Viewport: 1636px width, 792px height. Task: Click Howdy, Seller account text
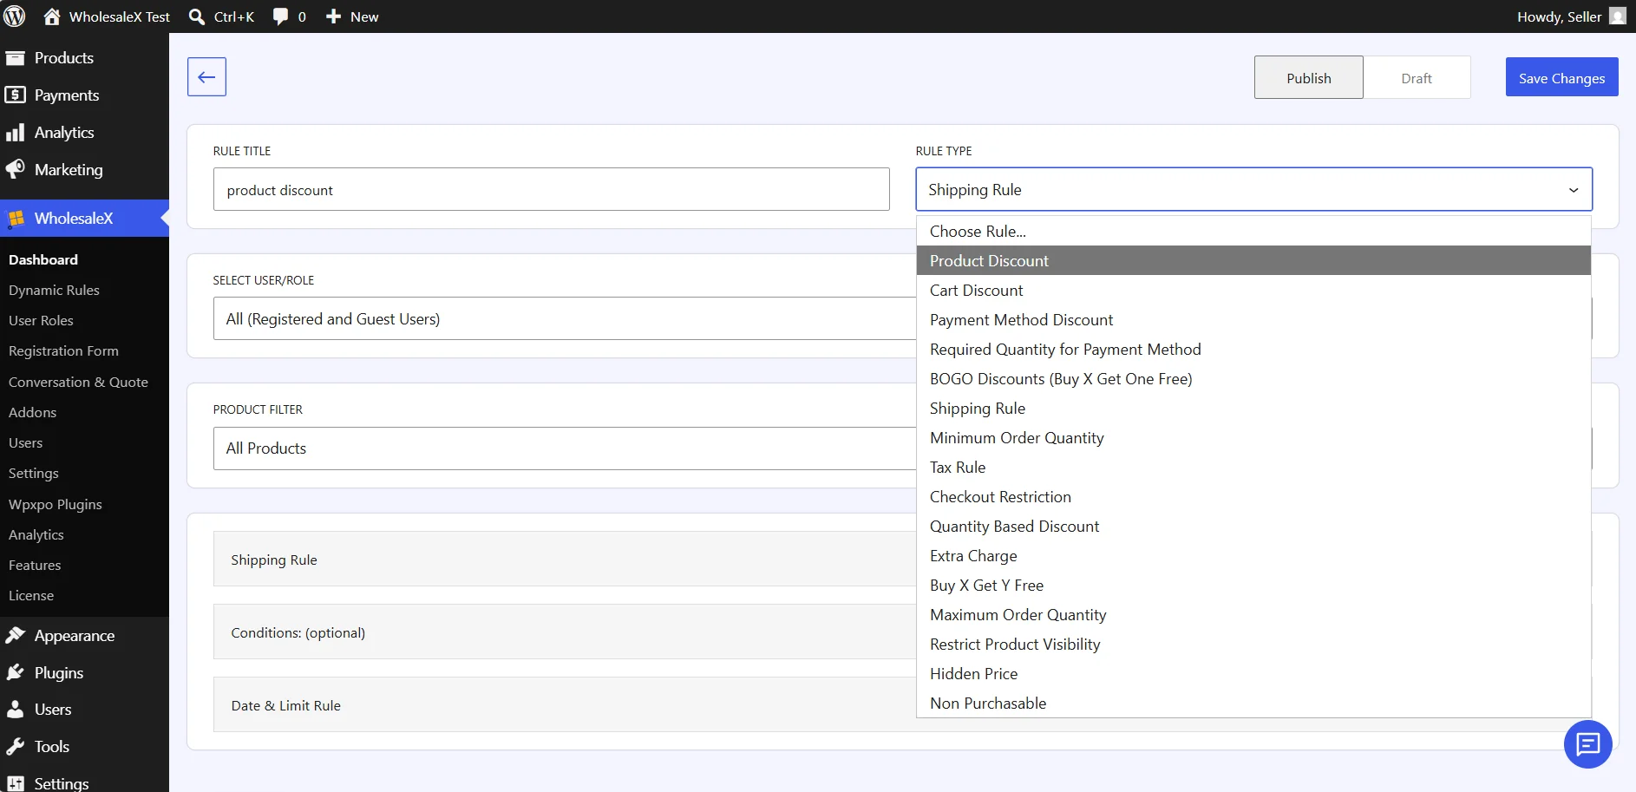pyautogui.click(x=1559, y=16)
